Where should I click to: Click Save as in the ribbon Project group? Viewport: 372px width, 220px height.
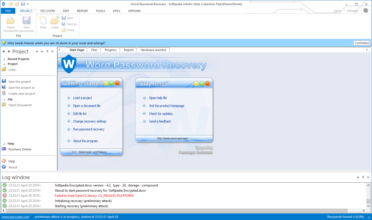(x=69, y=24)
